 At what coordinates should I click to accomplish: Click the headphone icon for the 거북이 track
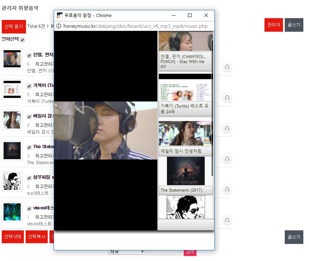(x=227, y=98)
